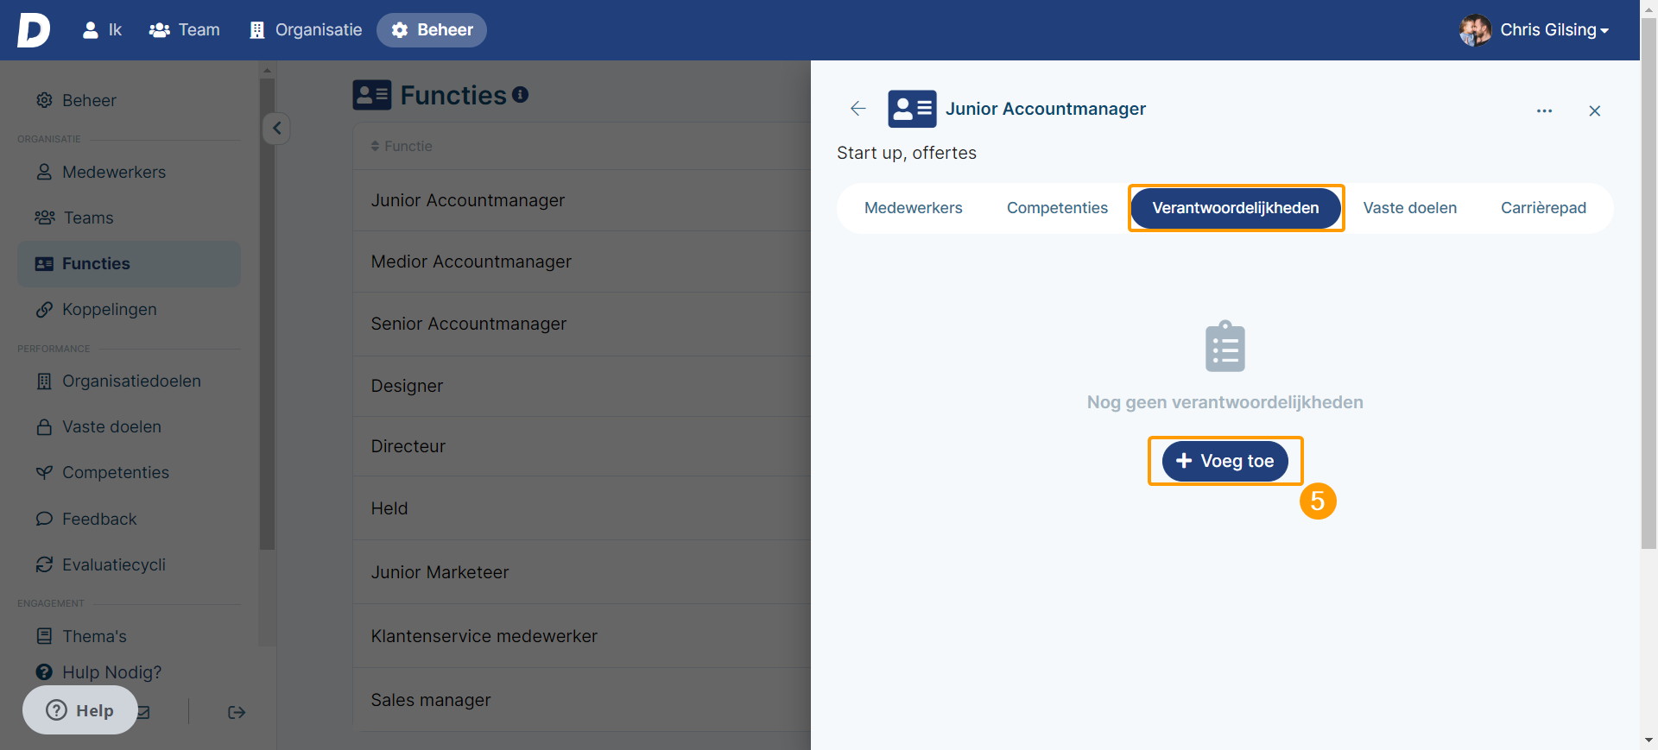Collapse the sidebar with chevron button
Image resolution: width=1658 pixels, height=750 pixels.
click(x=276, y=129)
